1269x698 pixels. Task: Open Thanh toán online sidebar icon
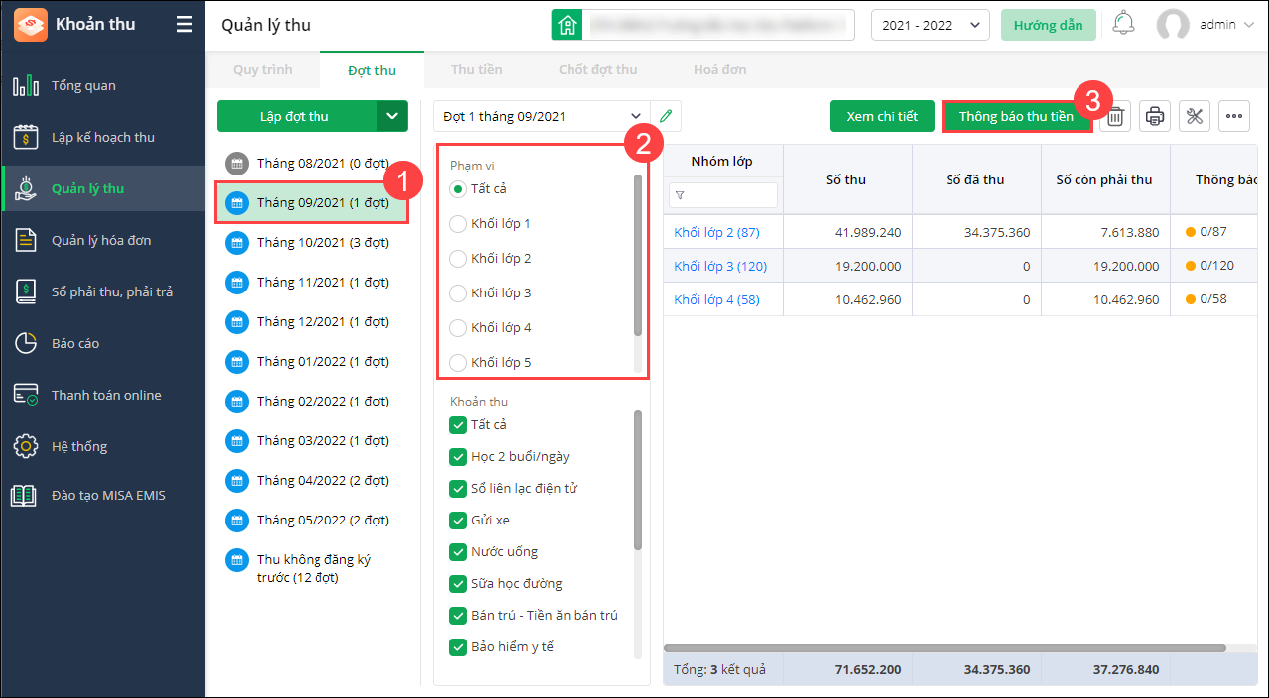click(26, 395)
